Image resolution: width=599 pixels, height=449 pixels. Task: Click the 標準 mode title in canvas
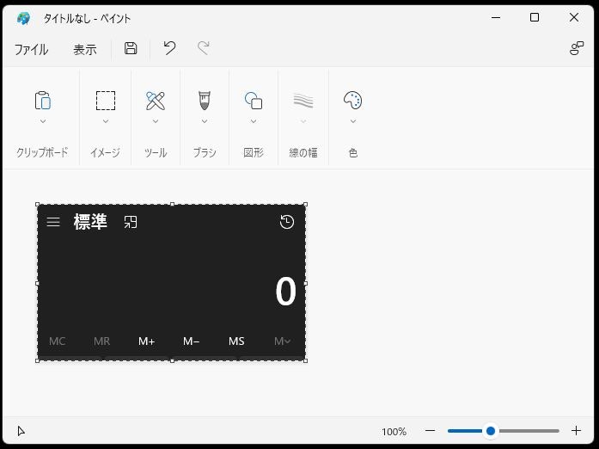point(90,222)
